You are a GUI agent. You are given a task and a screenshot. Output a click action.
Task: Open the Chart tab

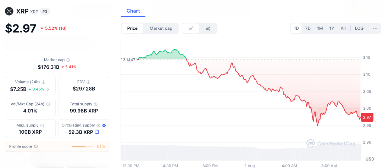tap(133, 11)
